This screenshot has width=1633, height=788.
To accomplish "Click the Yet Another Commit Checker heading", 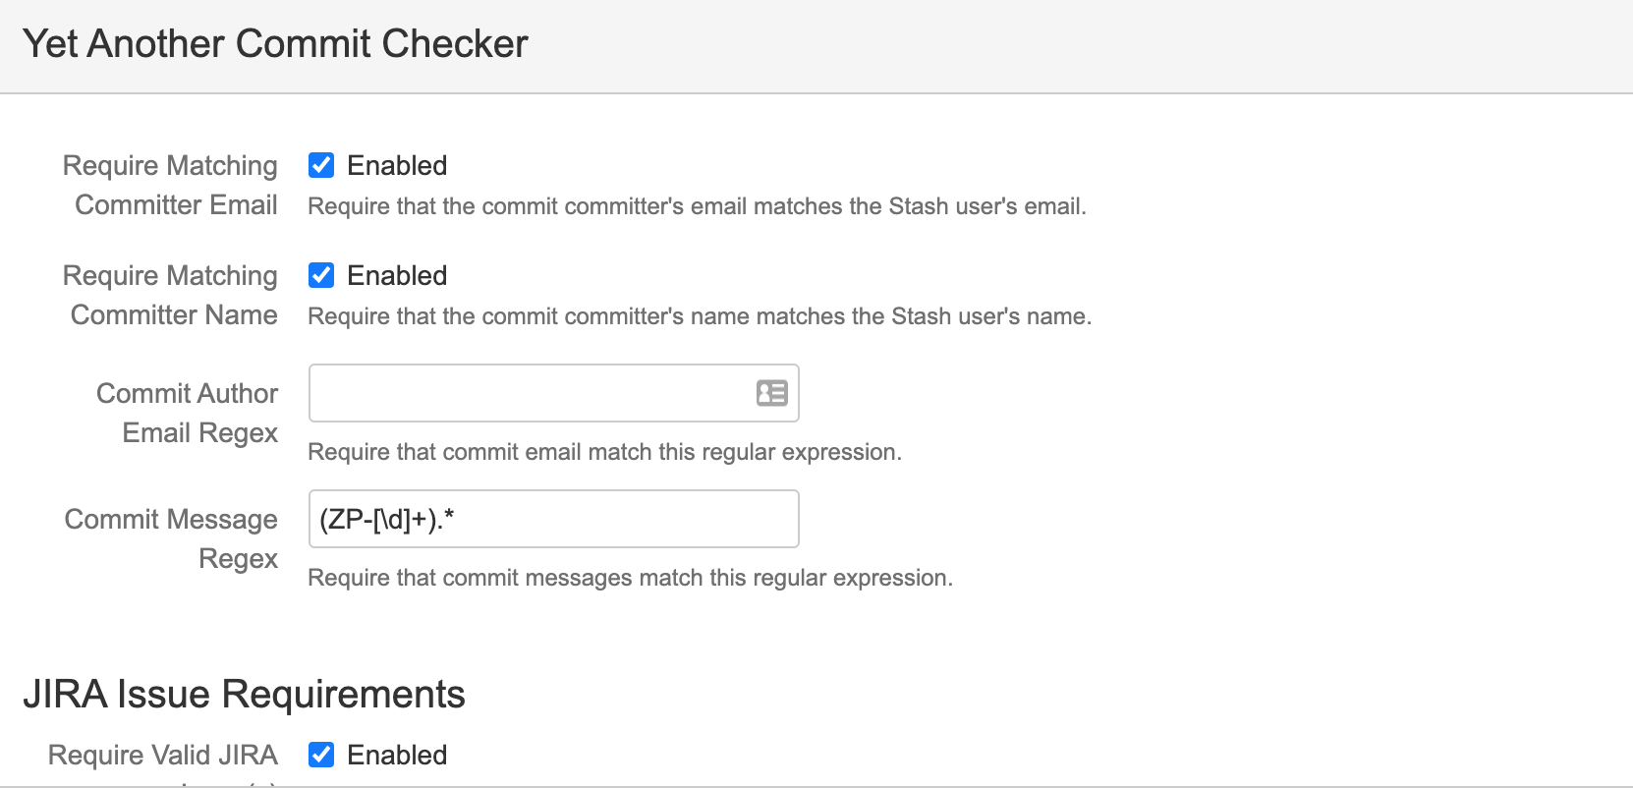I will point(275,43).
